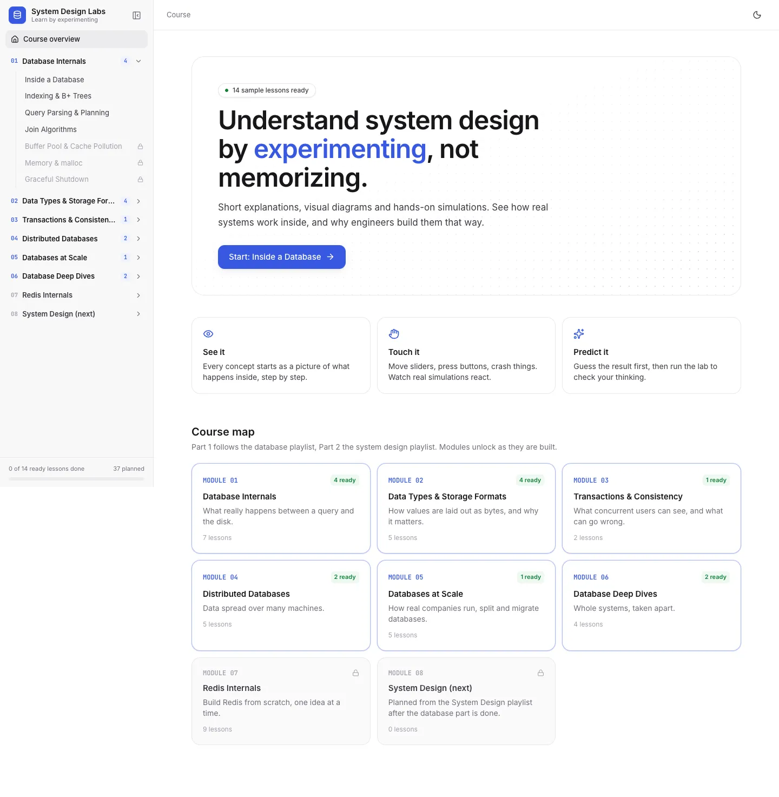Expand the Transactions & Consistency section

(138, 220)
